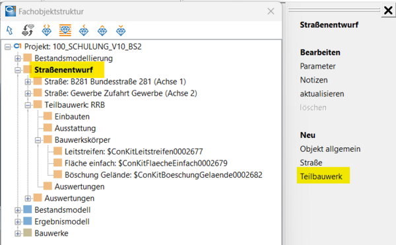The width and height of the screenshot is (396, 245).
Task: Click the tan square icon of Bauwerke
Action: point(28,232)
